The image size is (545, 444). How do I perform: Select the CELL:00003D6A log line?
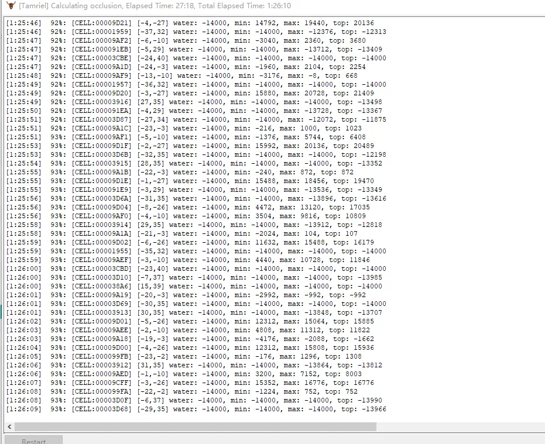click(x=196, y=198)
